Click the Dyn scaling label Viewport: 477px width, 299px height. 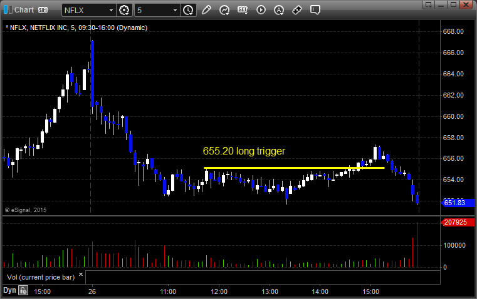pyautogui.click(x=9, y=290)
